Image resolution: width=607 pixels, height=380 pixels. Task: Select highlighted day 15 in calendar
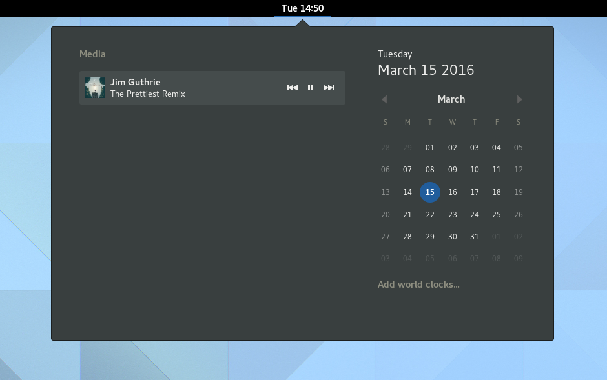coord(429,192)
